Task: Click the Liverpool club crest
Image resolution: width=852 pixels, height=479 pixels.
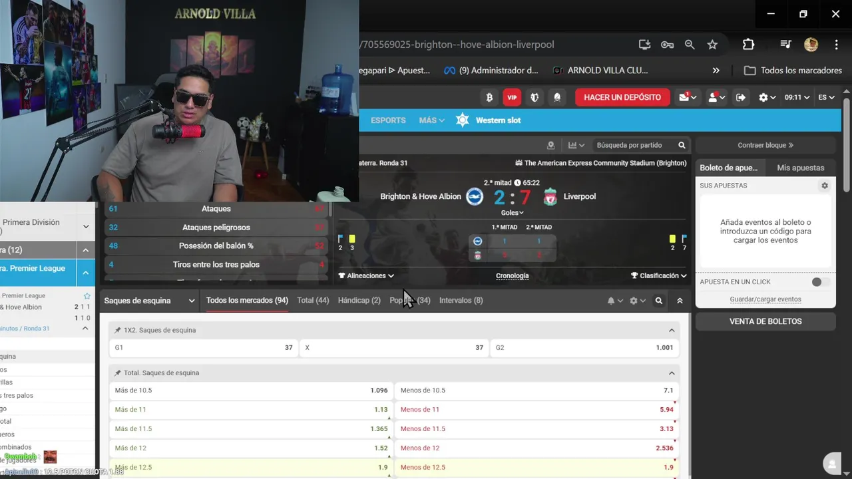Action: coord(550,196)
